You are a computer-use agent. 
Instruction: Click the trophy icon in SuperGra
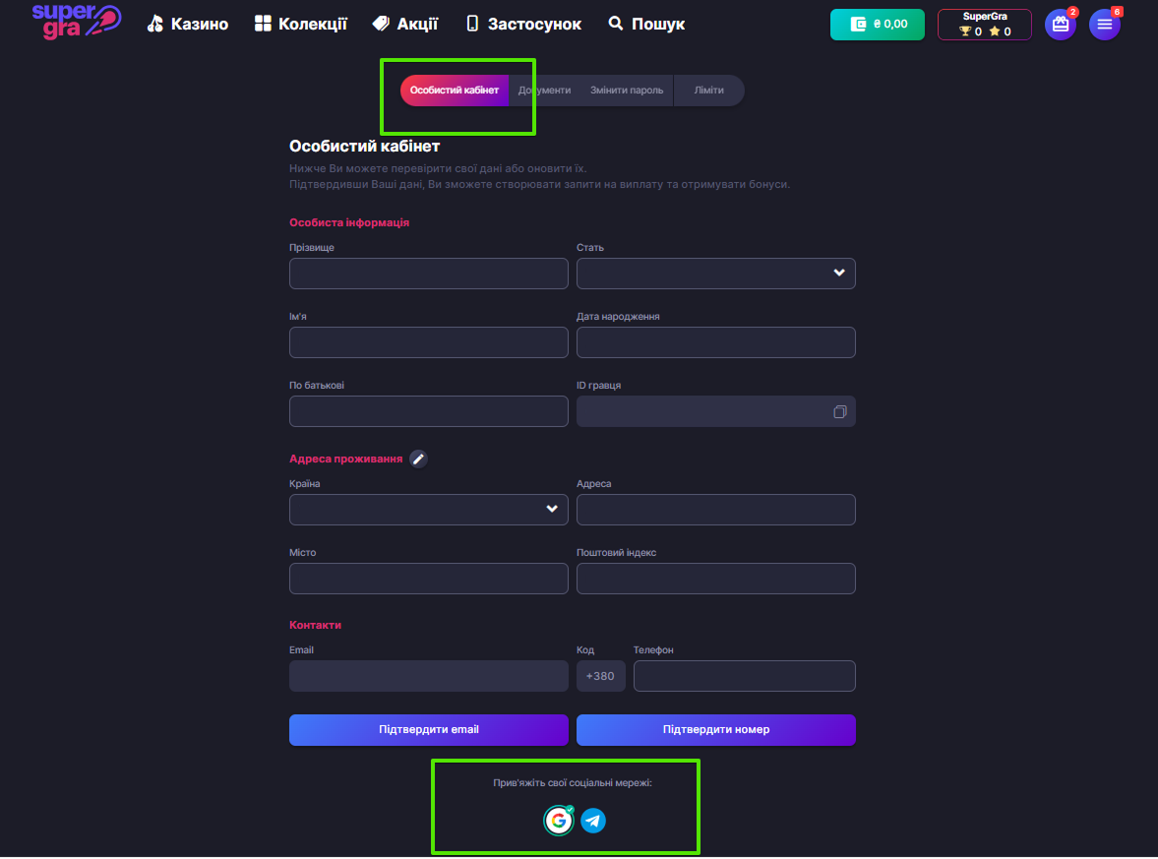tap(964, 31)
